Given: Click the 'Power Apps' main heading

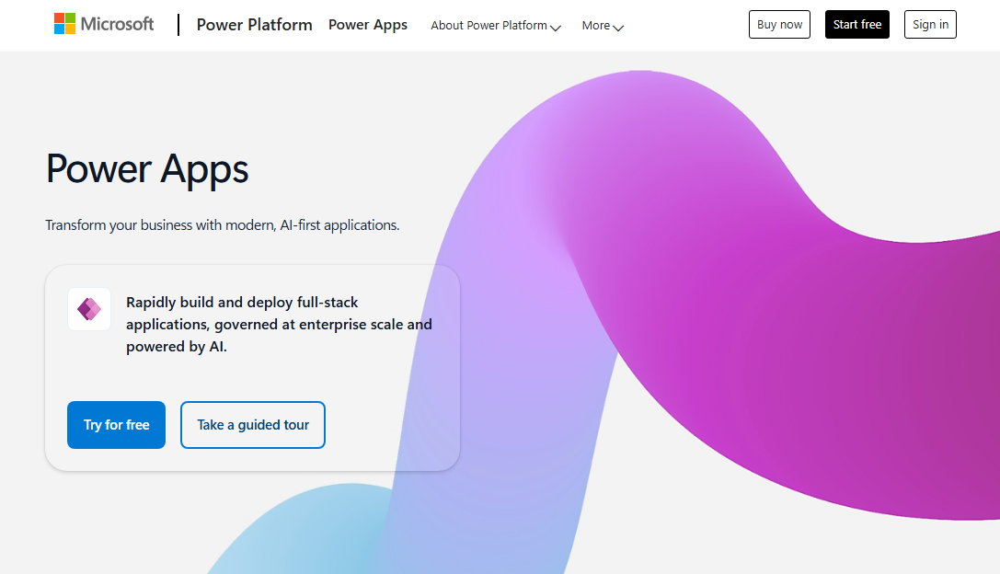Looking at the screenshot, I should point(147,169).
